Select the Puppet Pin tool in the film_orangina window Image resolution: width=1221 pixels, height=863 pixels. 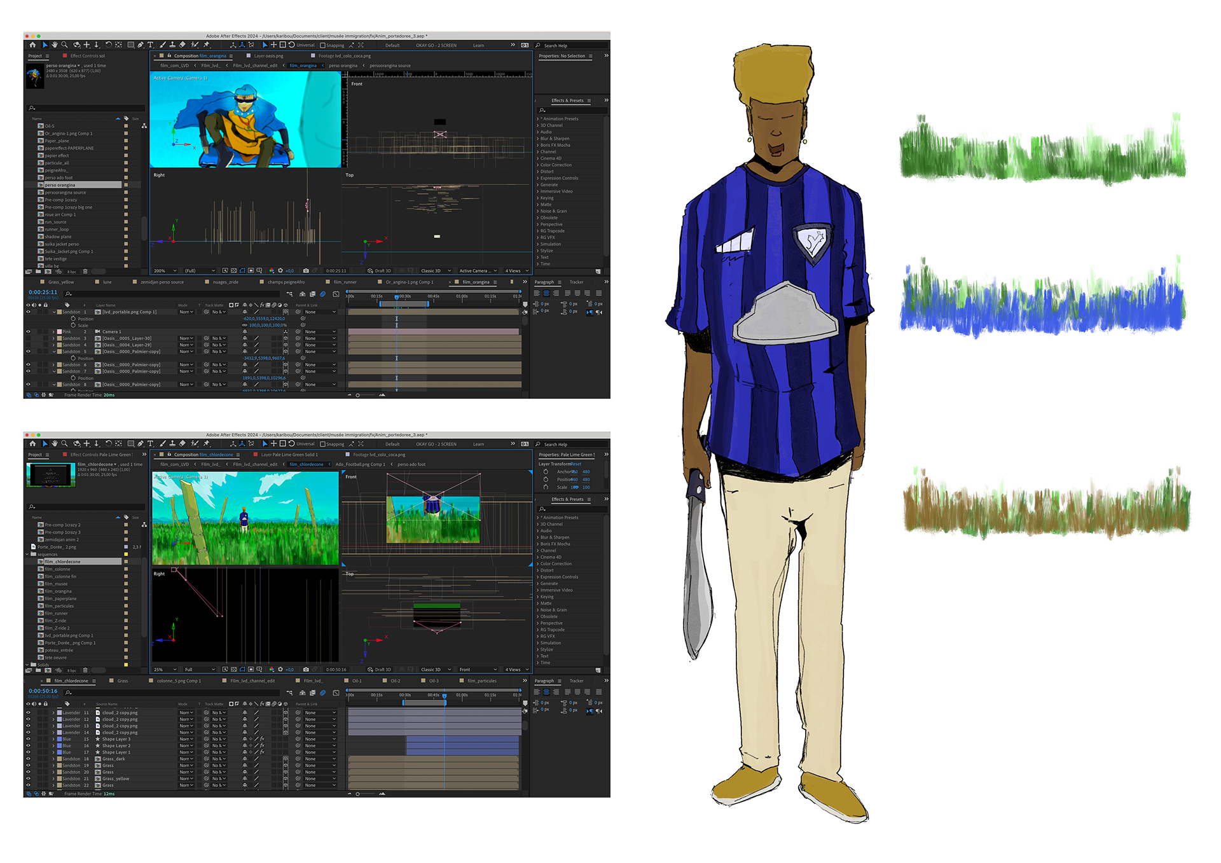click(x=207, y=45)
